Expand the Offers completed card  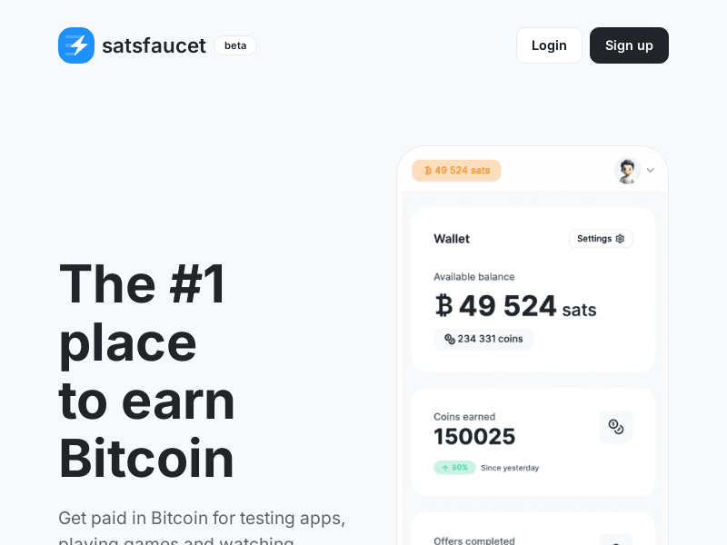pos(533,536)
